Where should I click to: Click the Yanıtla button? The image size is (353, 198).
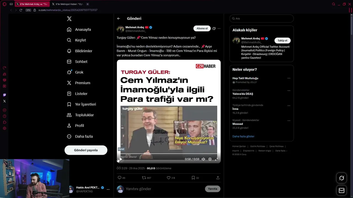tap(213, 189)
